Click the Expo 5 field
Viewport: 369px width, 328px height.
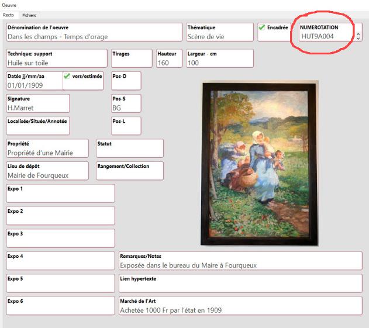pos(61,284)
